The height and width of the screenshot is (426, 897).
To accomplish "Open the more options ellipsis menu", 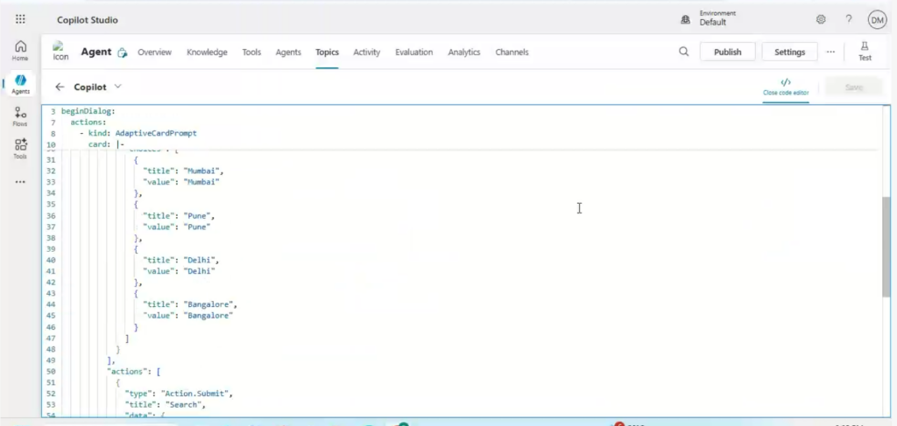I will (x=830, y=52).
